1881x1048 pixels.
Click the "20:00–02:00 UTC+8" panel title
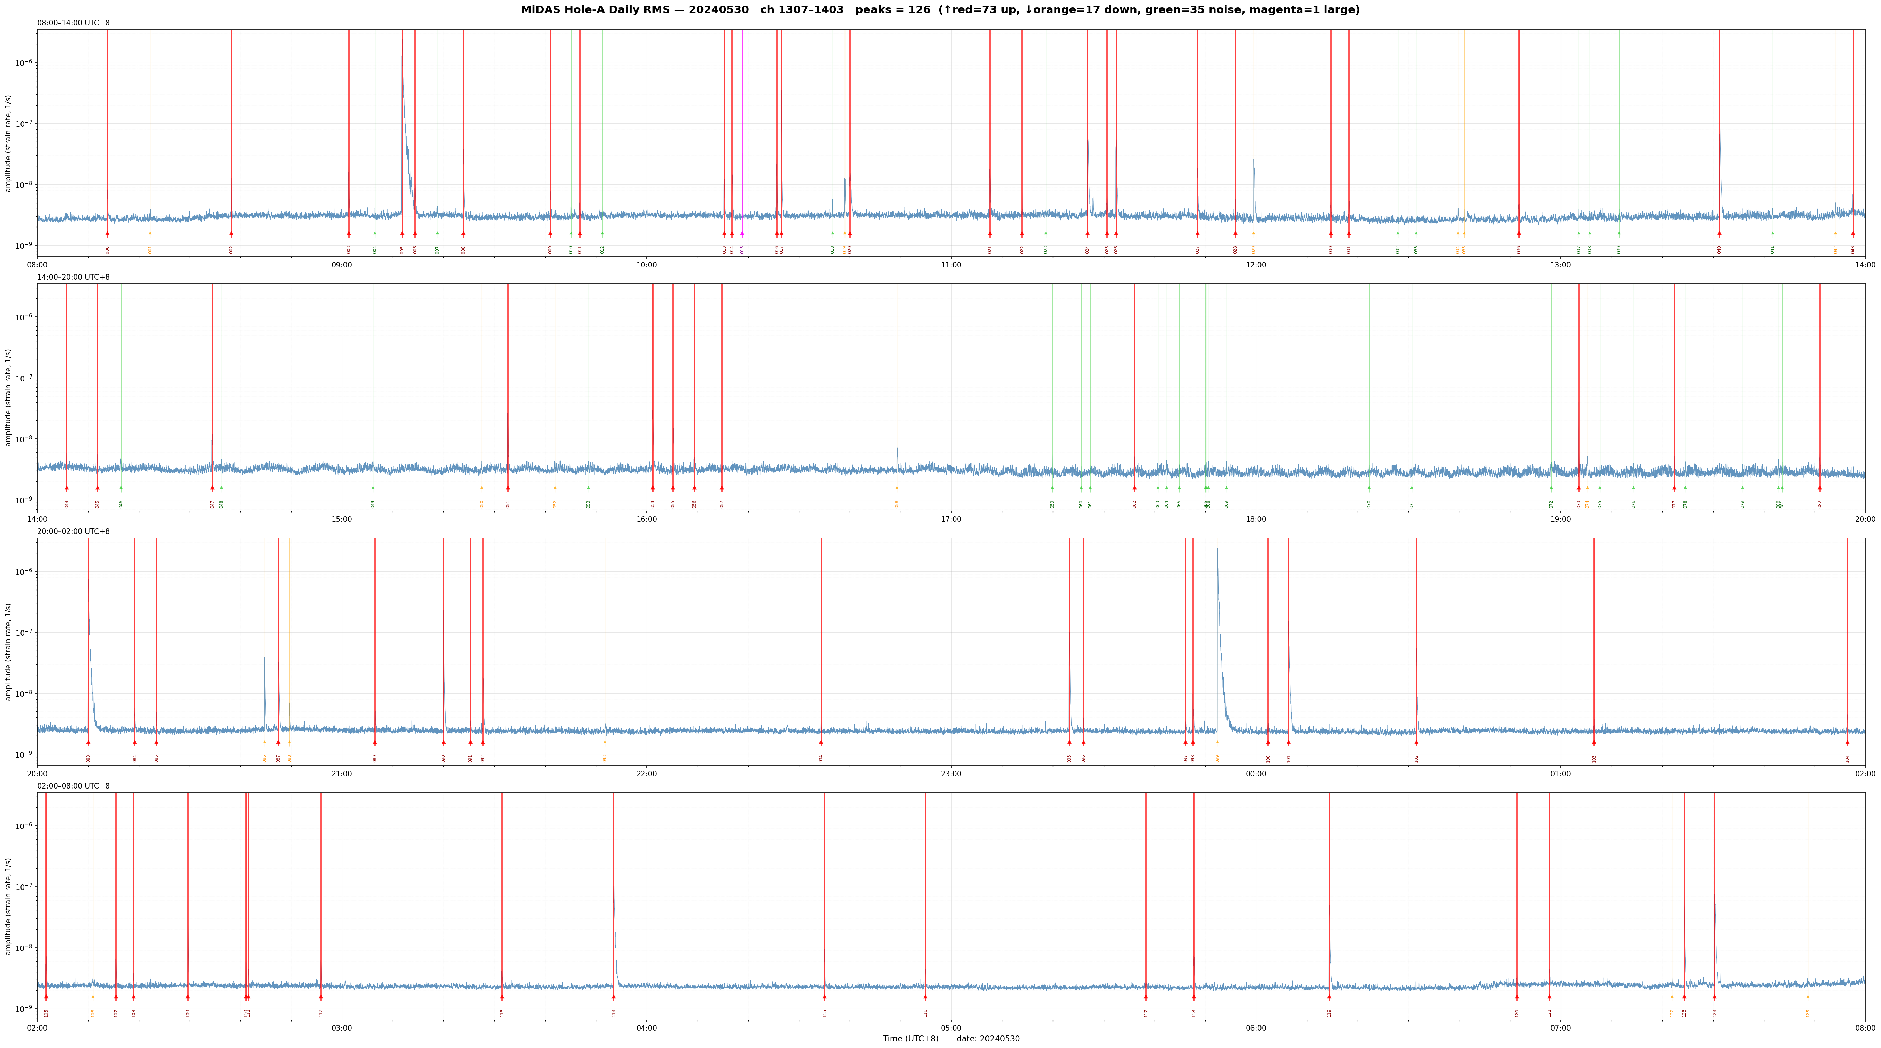[x=74, y=532]
